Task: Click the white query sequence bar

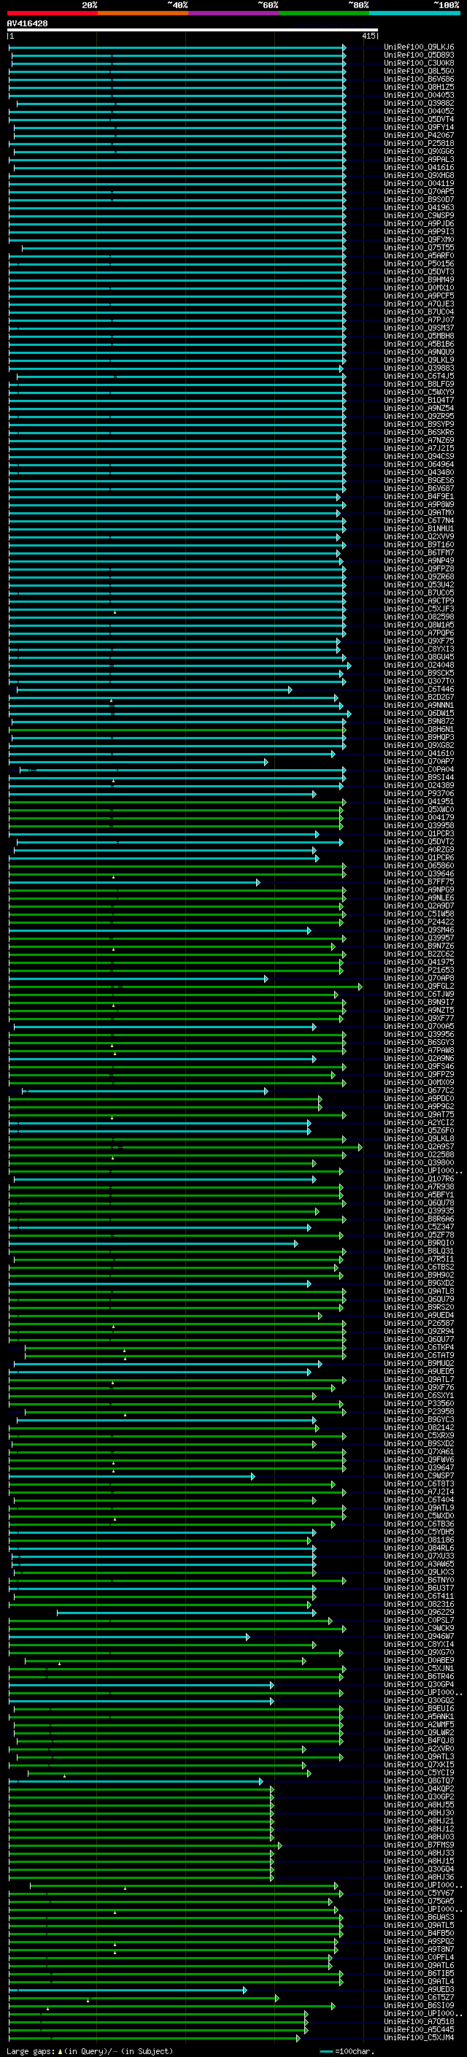Action: tap(193, 31)
